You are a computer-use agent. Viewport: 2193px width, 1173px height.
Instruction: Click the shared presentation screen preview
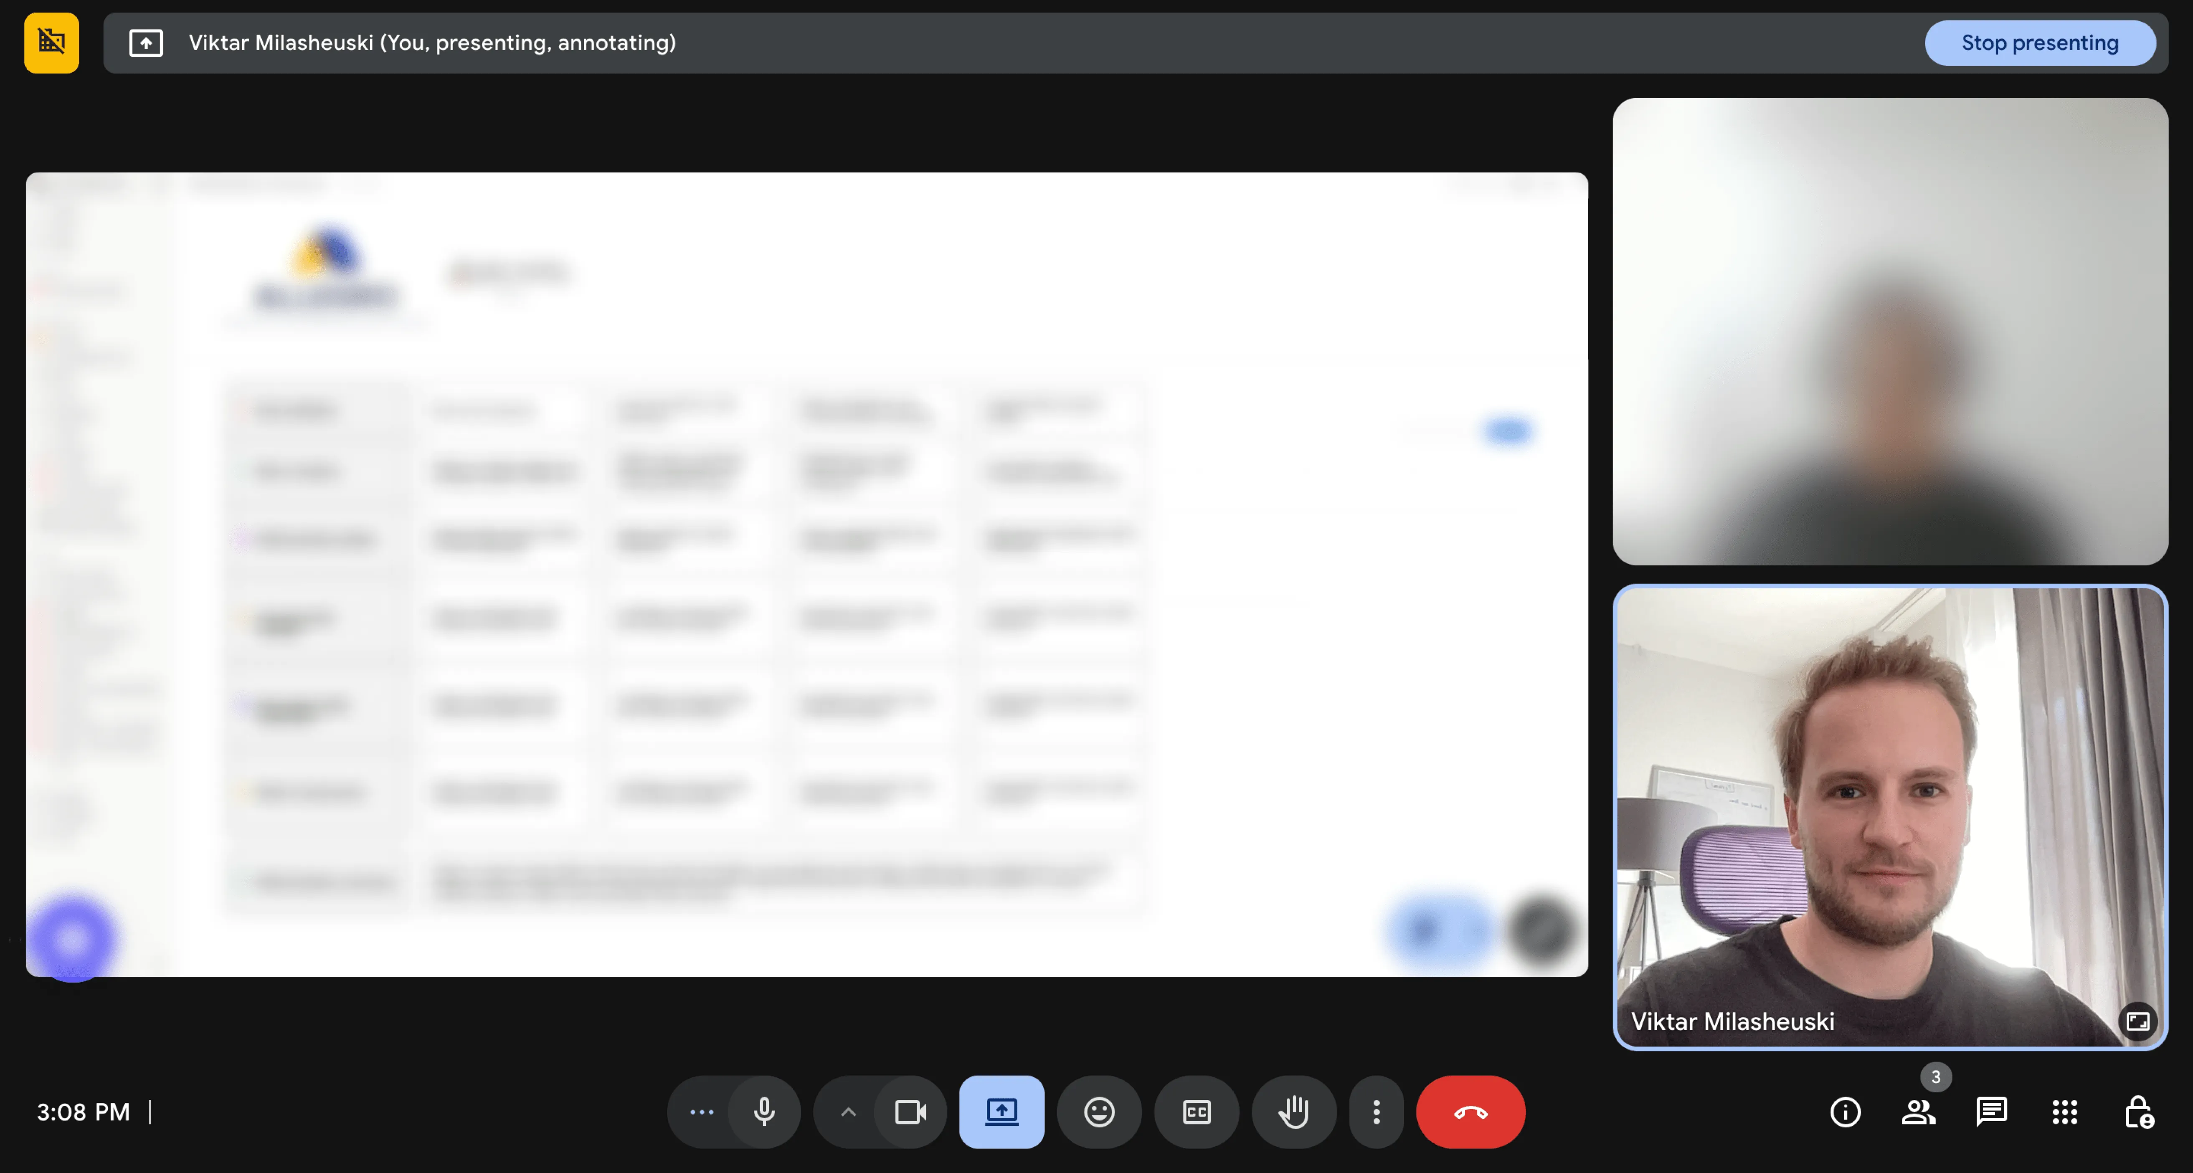[x=805, y=574]
